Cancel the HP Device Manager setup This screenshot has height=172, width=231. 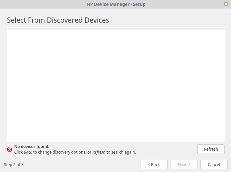214,164
